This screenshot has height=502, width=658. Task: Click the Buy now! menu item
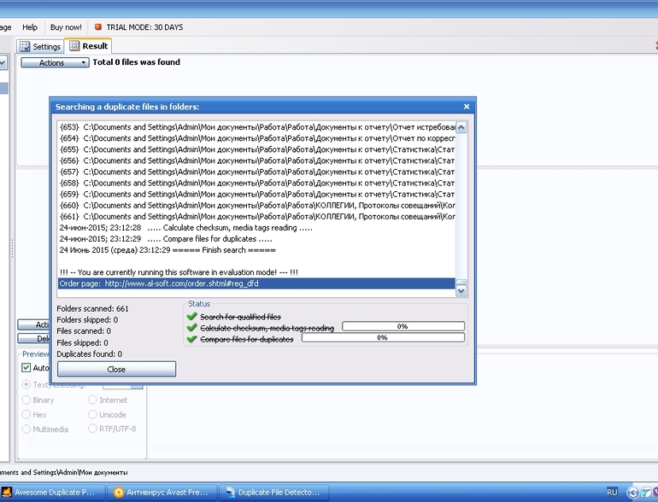tap(66, 27)
